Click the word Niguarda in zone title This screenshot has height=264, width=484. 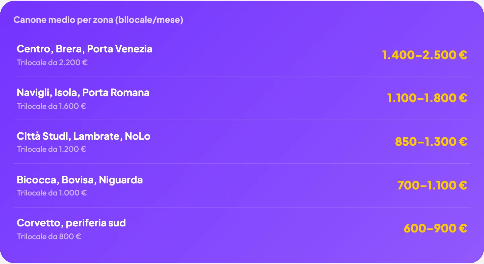click(121, 180)
